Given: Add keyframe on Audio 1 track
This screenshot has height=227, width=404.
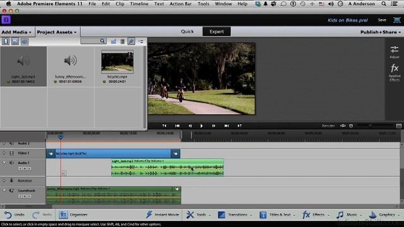Looking at the screenshot, I should pyautogui.click(x=25, y=169).
